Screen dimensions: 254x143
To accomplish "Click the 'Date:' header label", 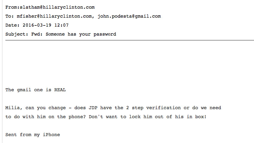I will pos(13,25).
